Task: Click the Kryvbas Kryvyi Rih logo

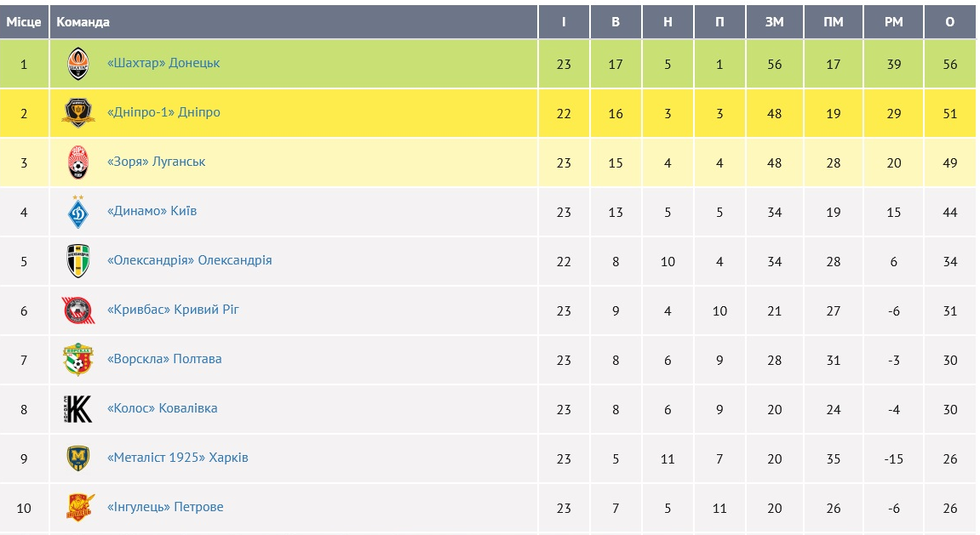Action: pos(78,310)
